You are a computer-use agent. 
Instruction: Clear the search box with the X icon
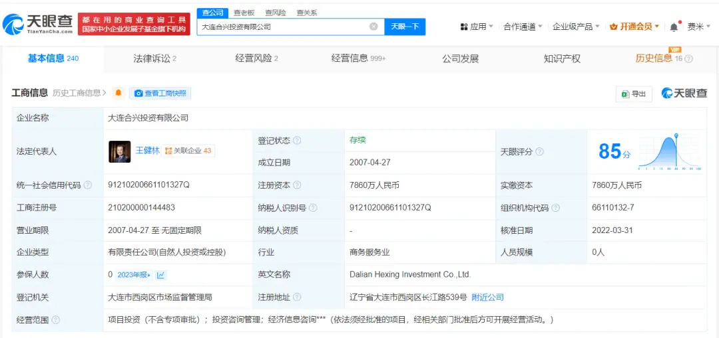tap(373, 27)
